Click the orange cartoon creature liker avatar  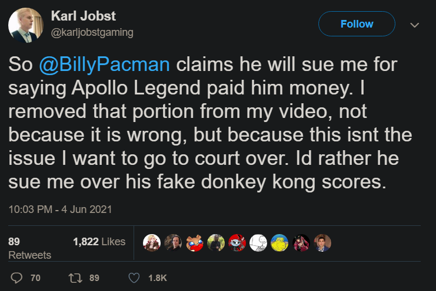coord(195,242)
